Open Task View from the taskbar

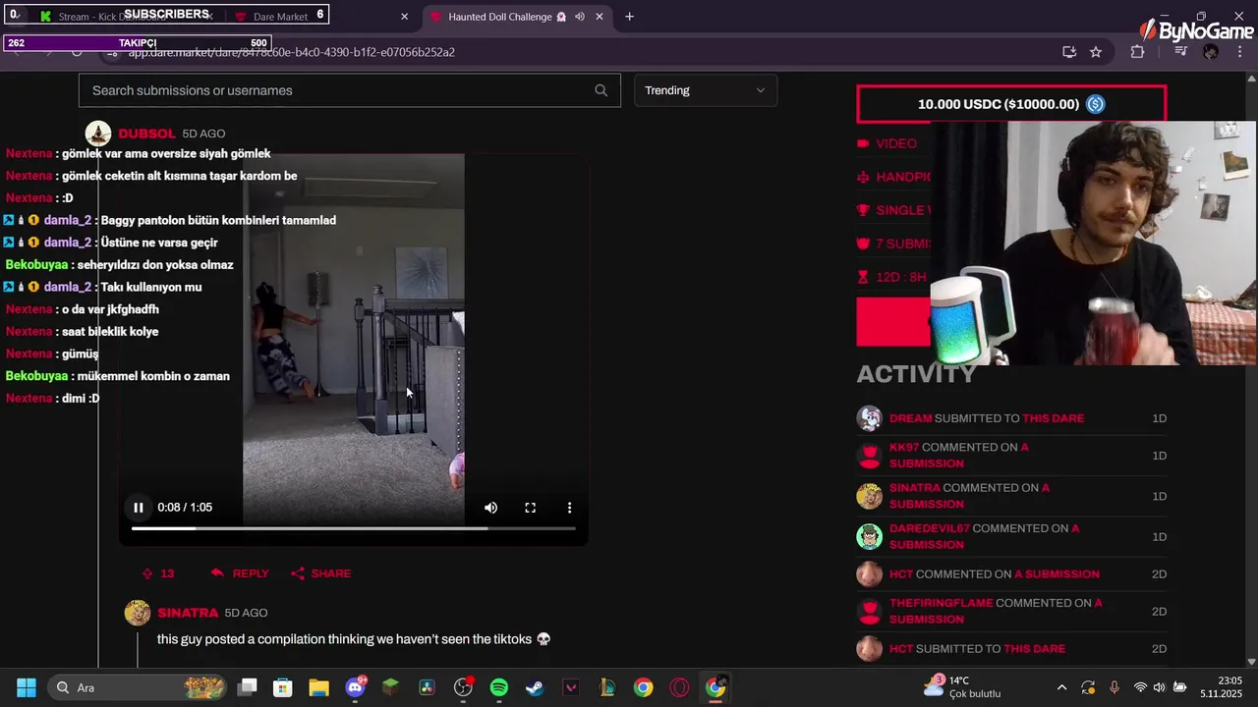click(248, 687)
